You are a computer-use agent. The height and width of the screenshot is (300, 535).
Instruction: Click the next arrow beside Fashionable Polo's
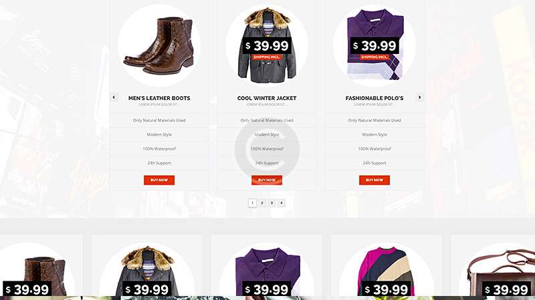coord(419,97)
